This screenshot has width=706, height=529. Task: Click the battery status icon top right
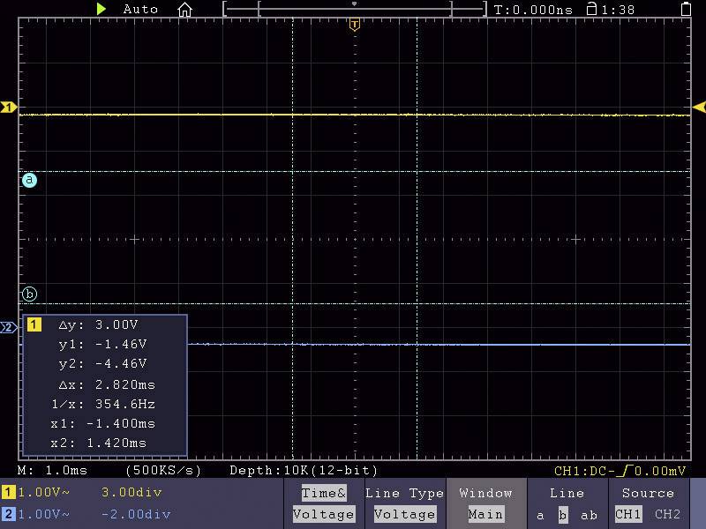(x=687, y=9)
